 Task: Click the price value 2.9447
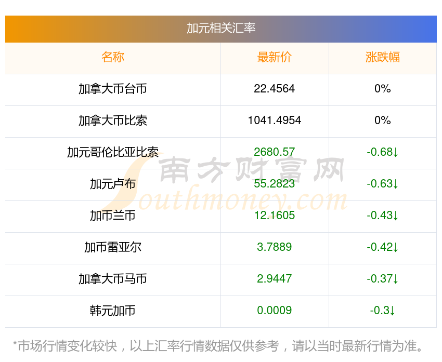(274, 279)
